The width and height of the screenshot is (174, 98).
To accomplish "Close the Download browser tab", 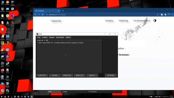I will (59, 11).
